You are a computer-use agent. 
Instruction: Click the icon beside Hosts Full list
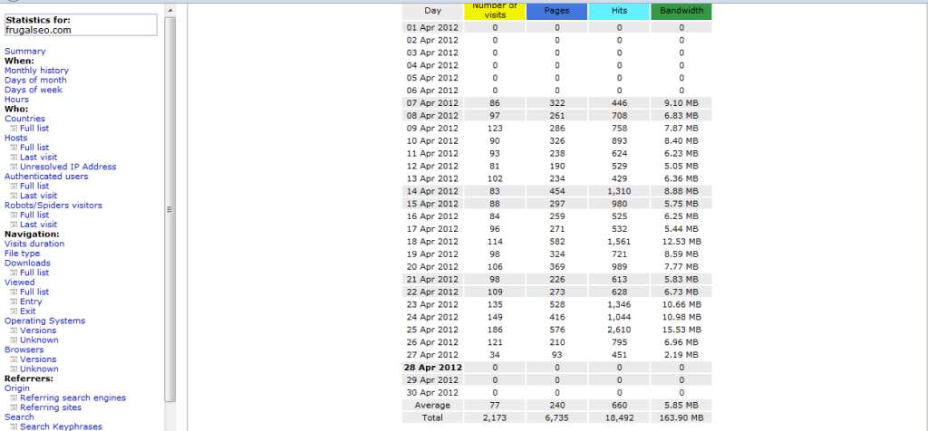14,148
